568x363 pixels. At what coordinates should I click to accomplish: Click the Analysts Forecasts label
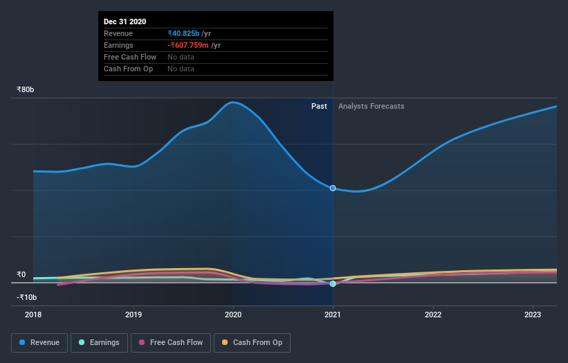[x=372, y=106]
